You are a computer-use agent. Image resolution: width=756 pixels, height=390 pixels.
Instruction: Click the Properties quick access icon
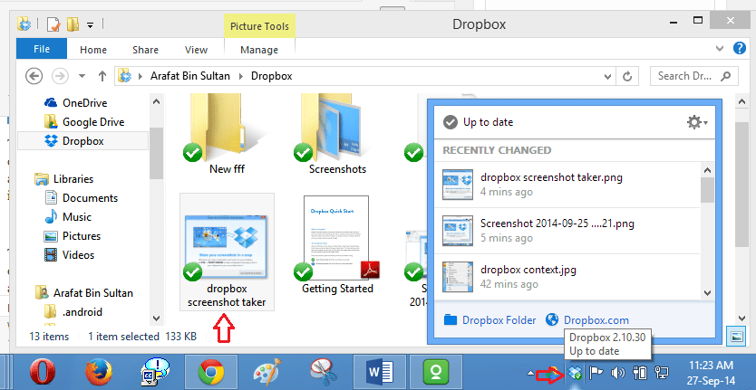click(x=53, y=24)
